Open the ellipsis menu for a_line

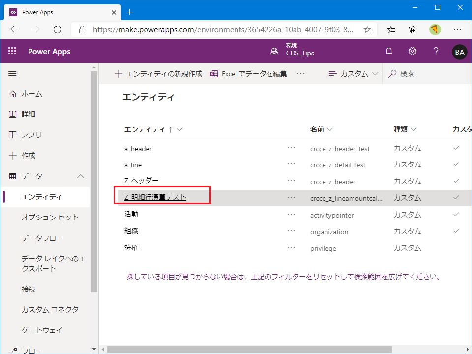291,164
